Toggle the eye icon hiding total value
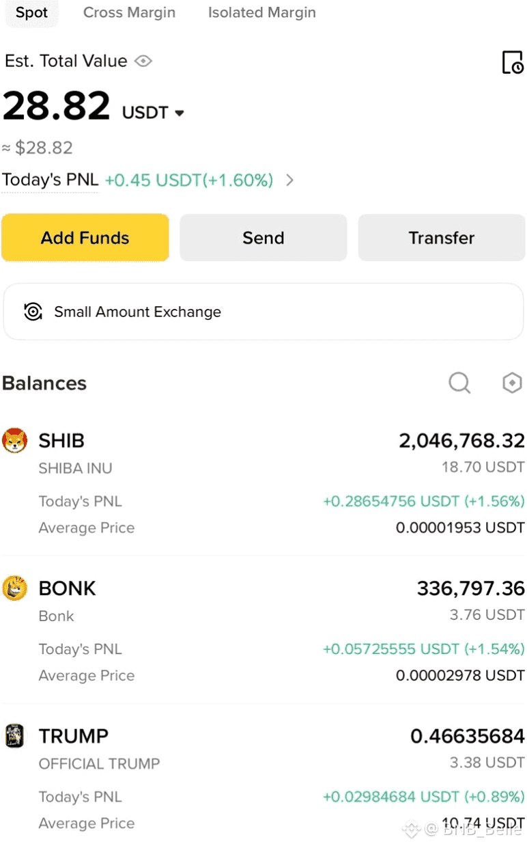 tap(143, 61)
